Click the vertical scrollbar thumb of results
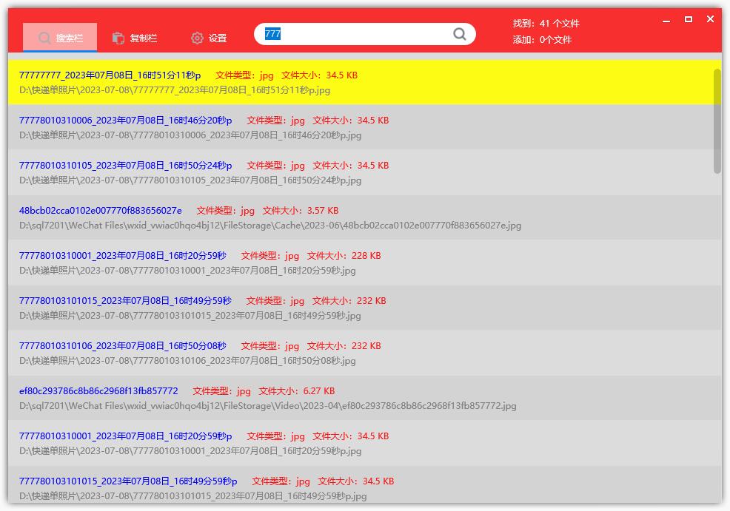Viewport: 730px width, 511px height. (x=717, y=121)
